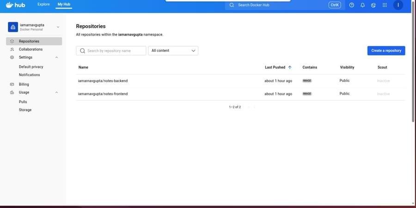Image resolution: width=416 pixels, height=208 pixels.
Task: Collapse the Usage section chevron
Action: 56,92
